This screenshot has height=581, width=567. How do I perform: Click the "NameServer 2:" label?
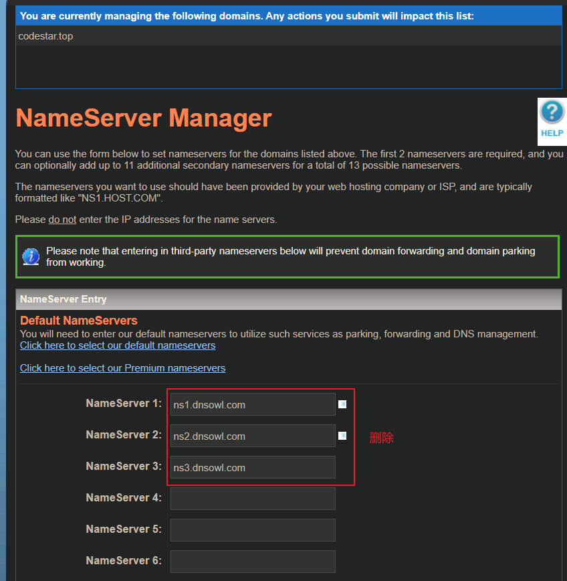[124, 434]
